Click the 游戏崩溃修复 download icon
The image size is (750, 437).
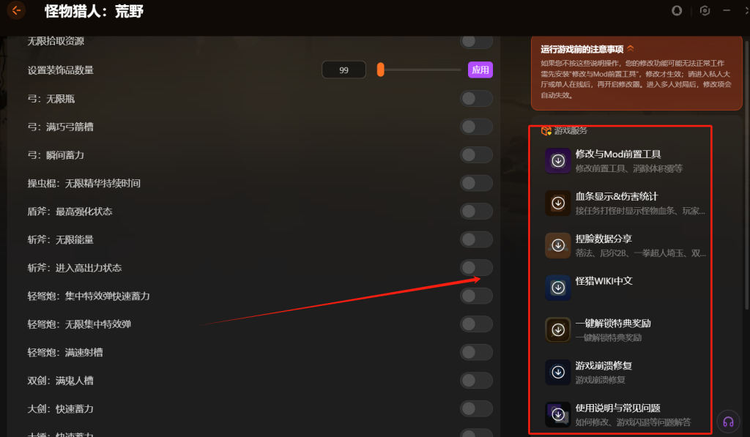point(557,372)
